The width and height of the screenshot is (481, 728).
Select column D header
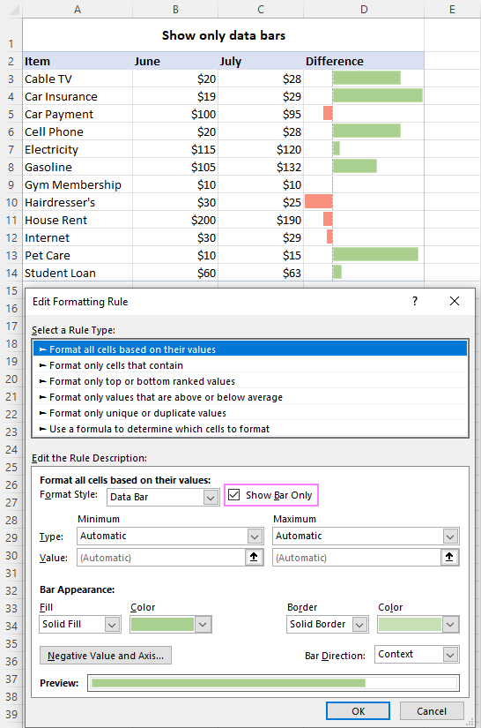click(364, 10)
